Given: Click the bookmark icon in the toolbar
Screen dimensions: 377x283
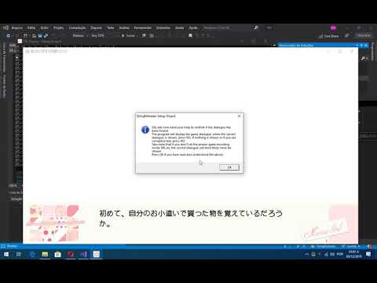Looking at the screenshot, I should click(x=190, y=35).
